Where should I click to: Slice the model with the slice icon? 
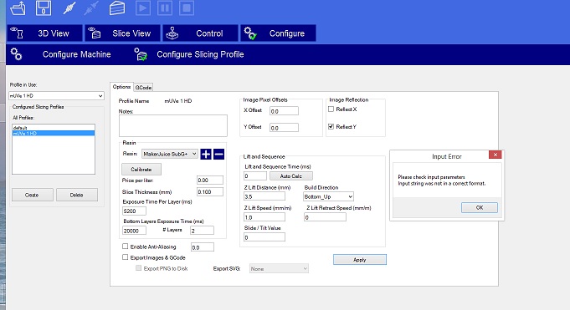(117, 8)
